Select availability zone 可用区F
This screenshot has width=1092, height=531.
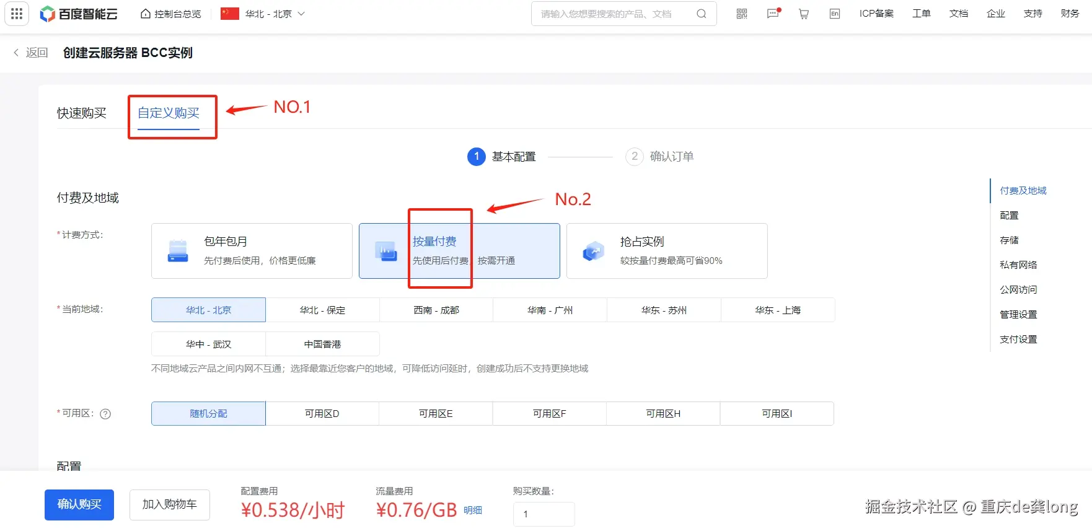pos(550,413)
